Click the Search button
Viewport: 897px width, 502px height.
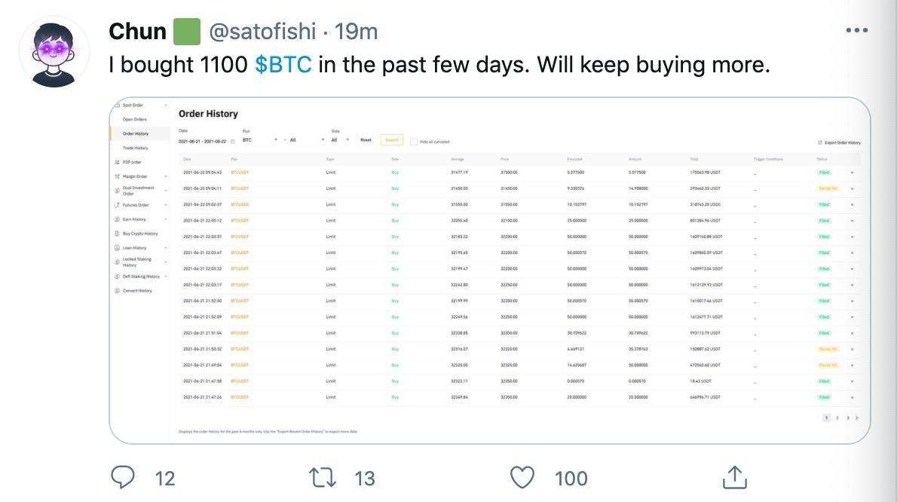(x=393, y=140)
